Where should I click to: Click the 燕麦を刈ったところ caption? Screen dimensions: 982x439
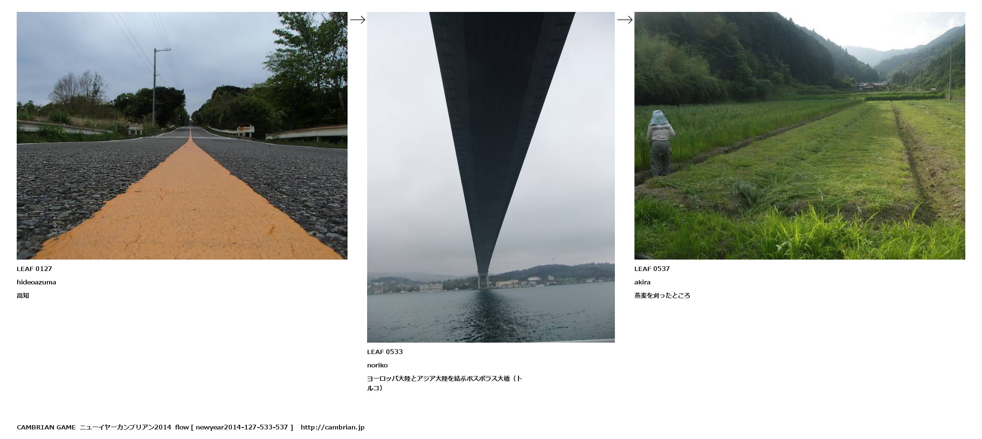(662, 295)
